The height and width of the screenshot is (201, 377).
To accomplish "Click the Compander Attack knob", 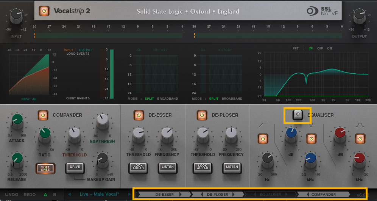I will click(17, 121).
